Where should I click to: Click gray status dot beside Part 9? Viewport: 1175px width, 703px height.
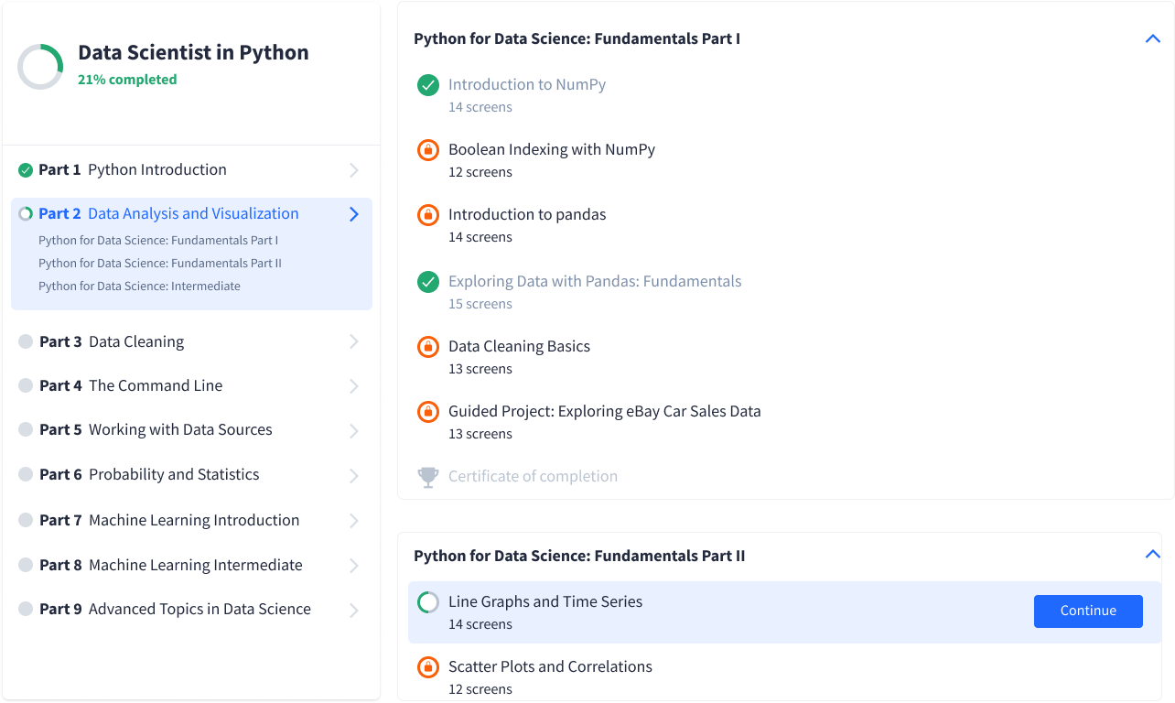point(26,610)
